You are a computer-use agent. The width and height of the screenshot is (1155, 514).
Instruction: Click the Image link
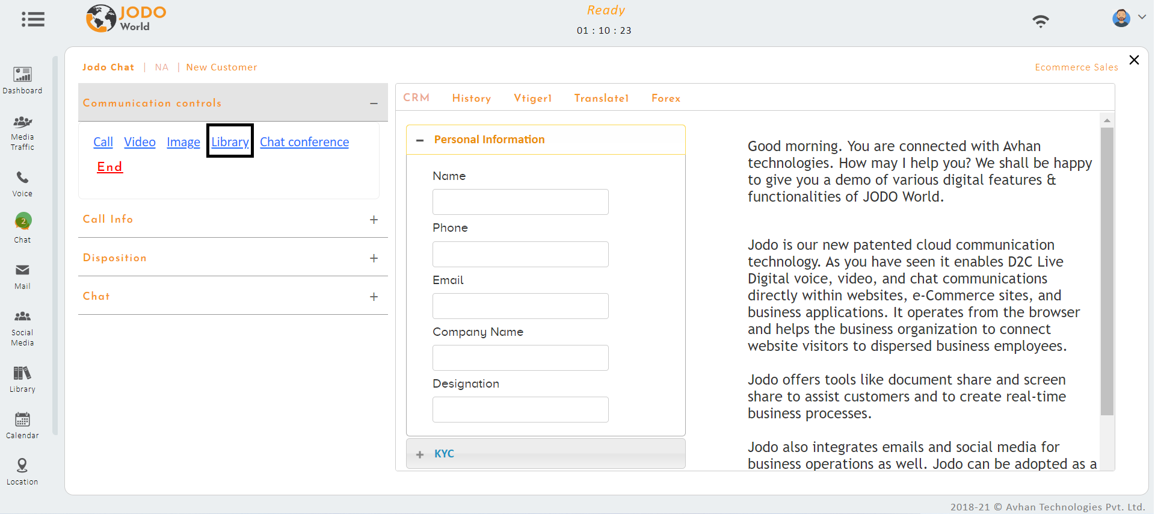183,142
